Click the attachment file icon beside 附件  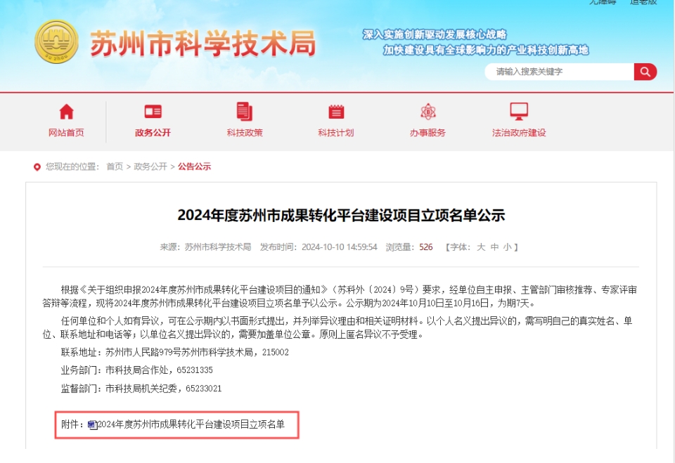pos(93,425)
